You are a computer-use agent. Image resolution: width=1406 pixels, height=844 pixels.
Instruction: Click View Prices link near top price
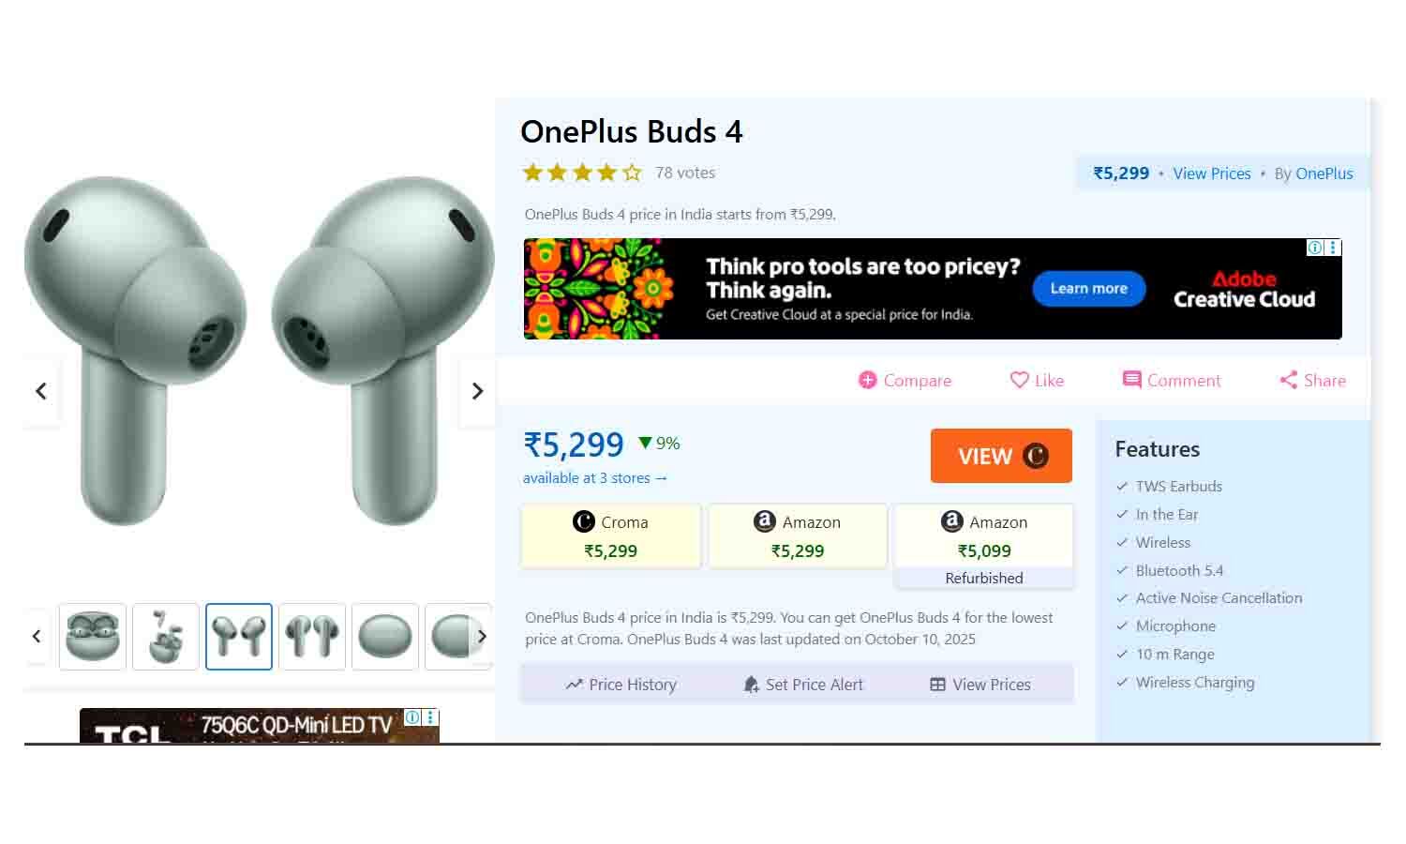(x=1211, y=173)
